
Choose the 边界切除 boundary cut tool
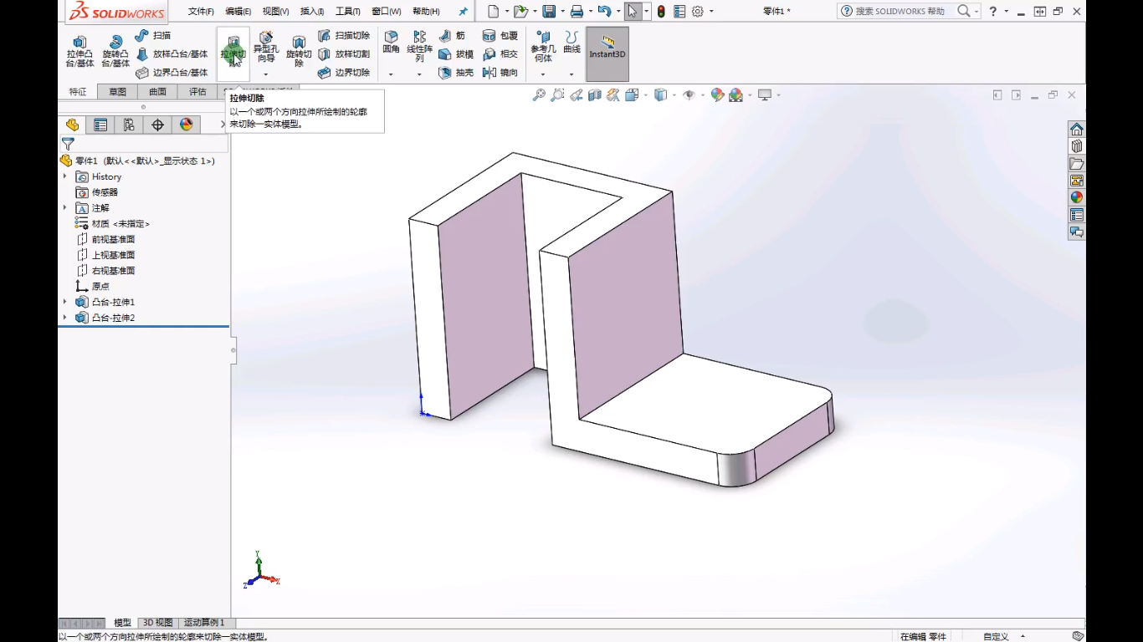tap(344, 73)
